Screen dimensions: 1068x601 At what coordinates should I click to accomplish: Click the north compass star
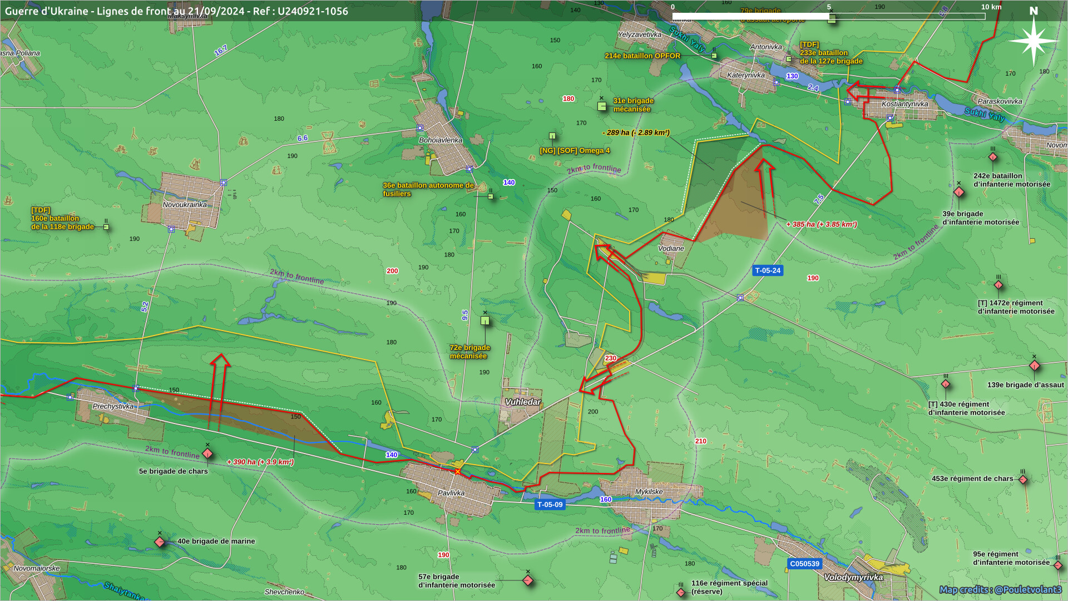point(1033,41)
